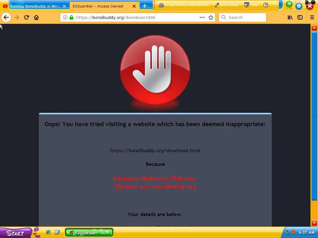Click the orange magnifier tray icon
Screen dimensions: 318x238
coord(293,232)
